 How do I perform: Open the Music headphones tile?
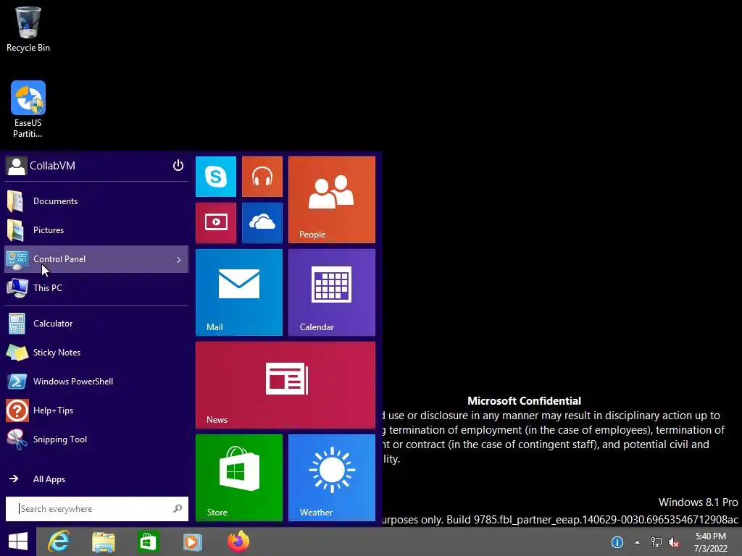pyautogui.click(x=262, y=177)
